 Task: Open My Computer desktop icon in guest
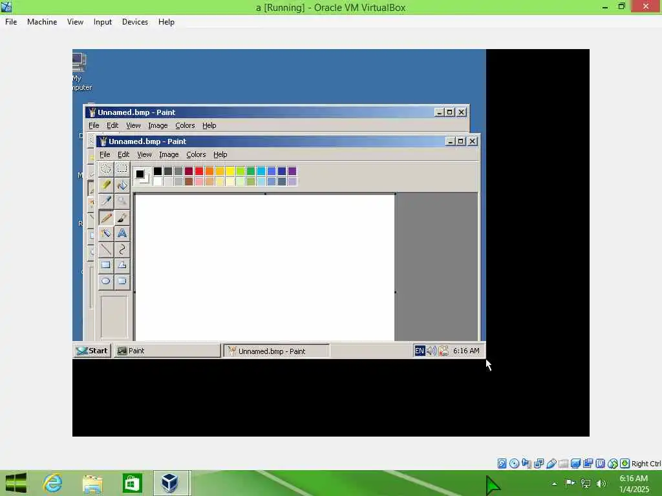coord(80,71)
